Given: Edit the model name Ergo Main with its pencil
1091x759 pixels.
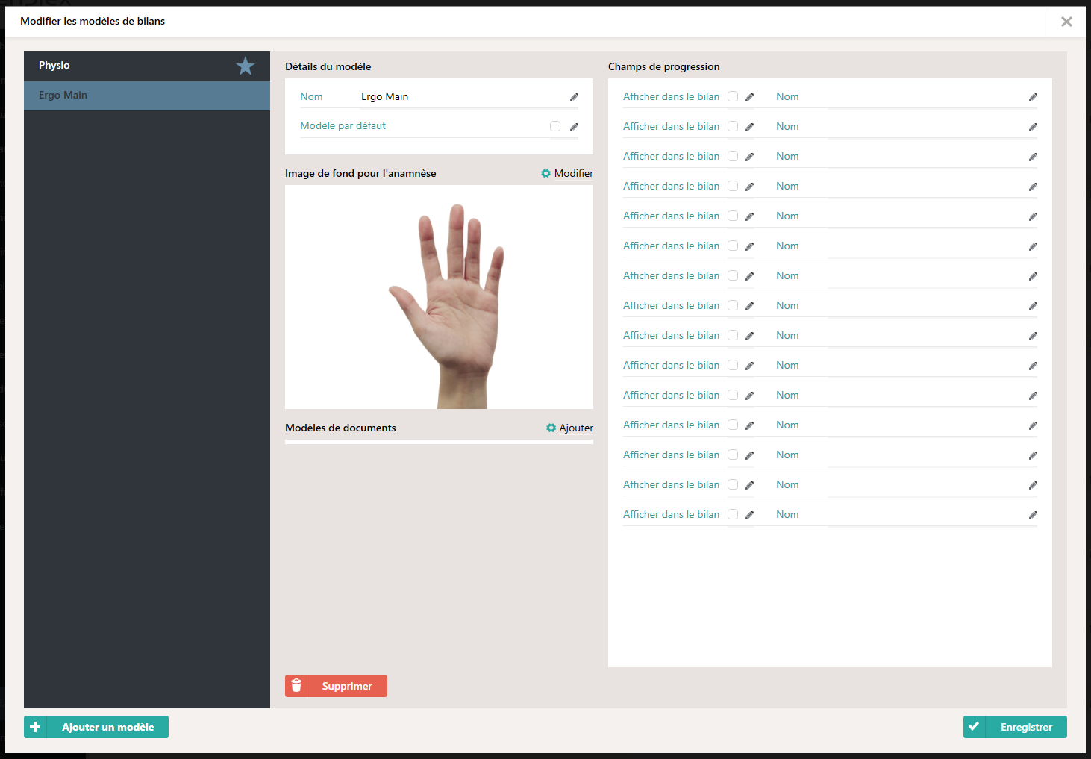Looking at the screenshot, I should (x=574, y=97).
